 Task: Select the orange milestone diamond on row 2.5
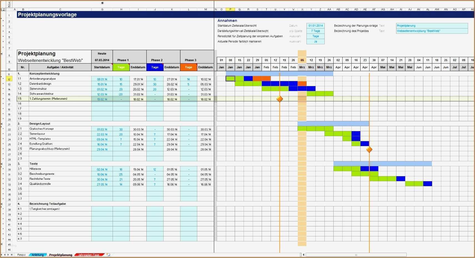click(369, 150)
